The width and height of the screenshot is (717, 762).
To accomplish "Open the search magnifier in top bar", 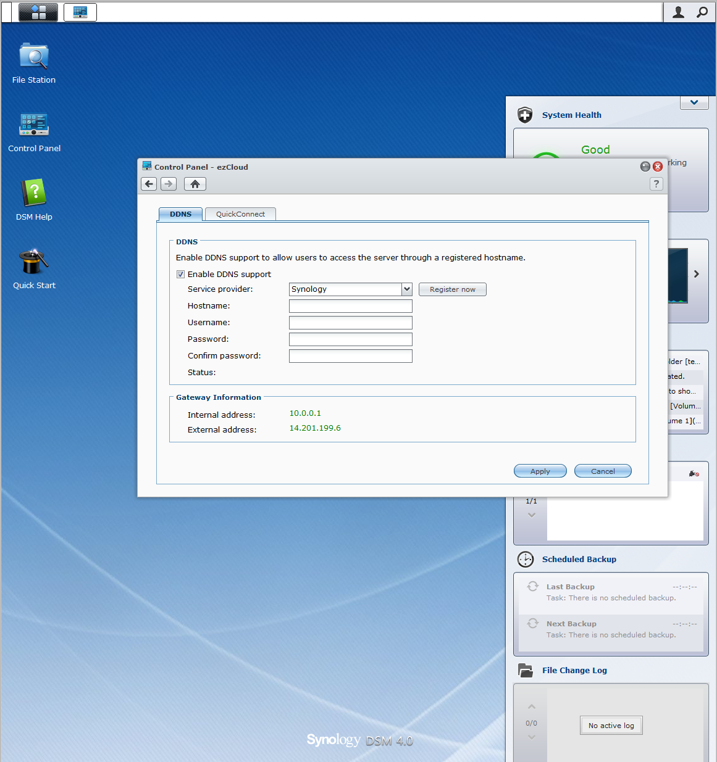I will [x=702, y=12].
